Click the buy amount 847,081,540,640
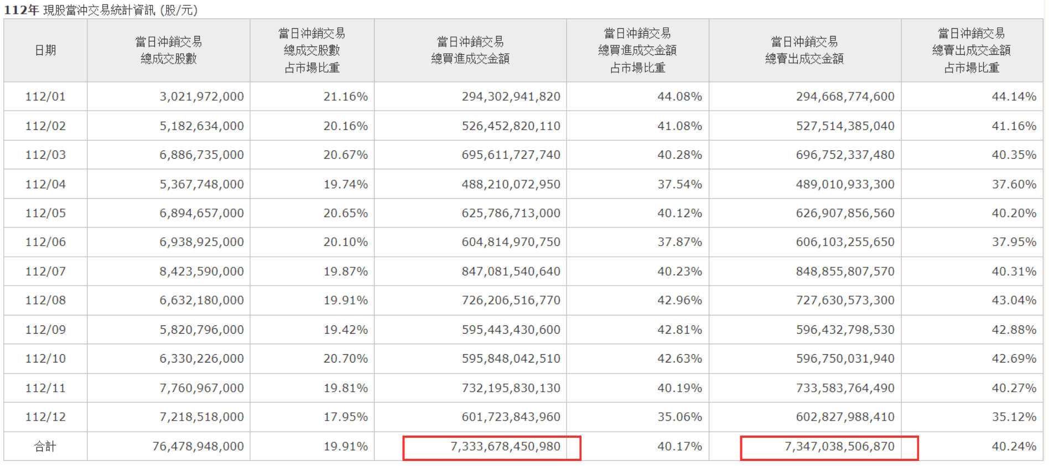Viewport: 1049px width, 466px height. [x=511, y=271]
